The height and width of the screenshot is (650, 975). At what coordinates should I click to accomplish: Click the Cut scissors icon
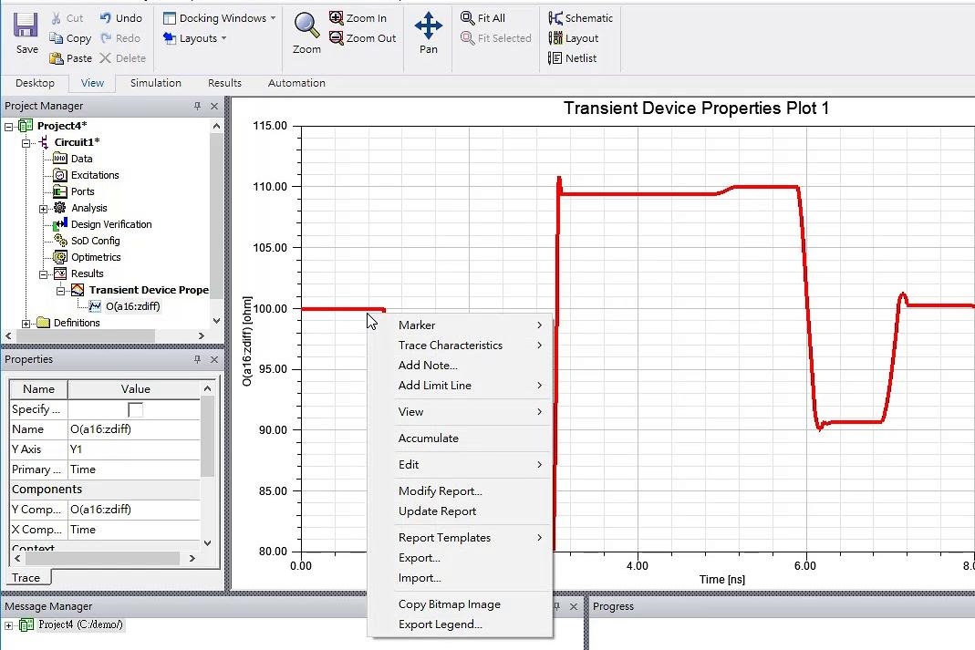[56, 18]
